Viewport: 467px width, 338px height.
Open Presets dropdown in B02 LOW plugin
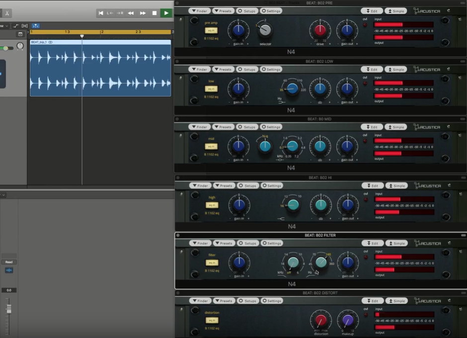(223, 70)
